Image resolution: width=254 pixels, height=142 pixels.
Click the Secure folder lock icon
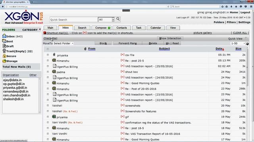pos(4,56)
